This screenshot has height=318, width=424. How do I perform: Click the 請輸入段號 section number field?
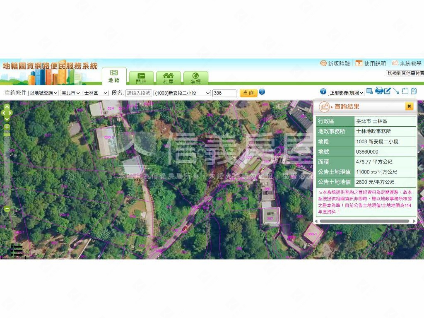(138, 93)
